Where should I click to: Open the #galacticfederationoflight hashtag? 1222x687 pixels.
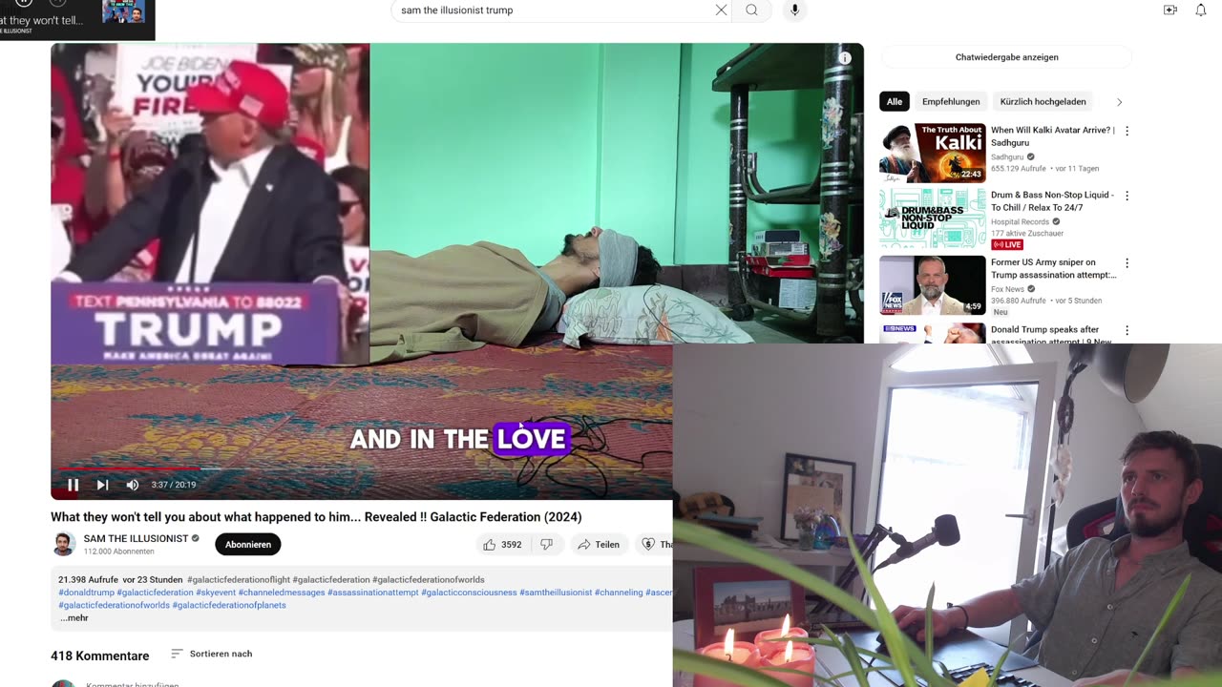(x=239, y=580)
